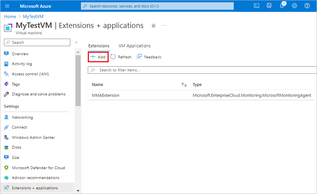The width and height of the screenshot is (317, 194).
Task: Open the portal hamburger menu
Action: click(7, 6)
